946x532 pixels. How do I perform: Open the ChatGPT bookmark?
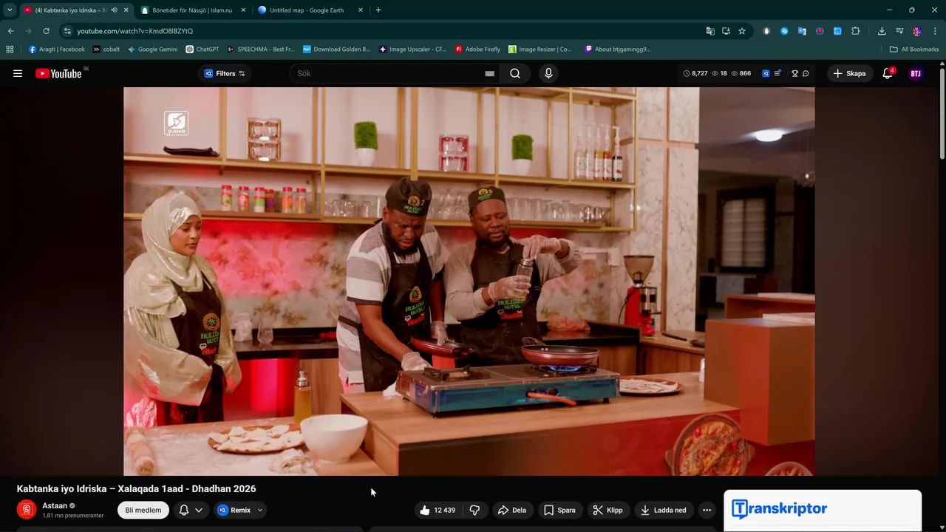coord(203,50)
